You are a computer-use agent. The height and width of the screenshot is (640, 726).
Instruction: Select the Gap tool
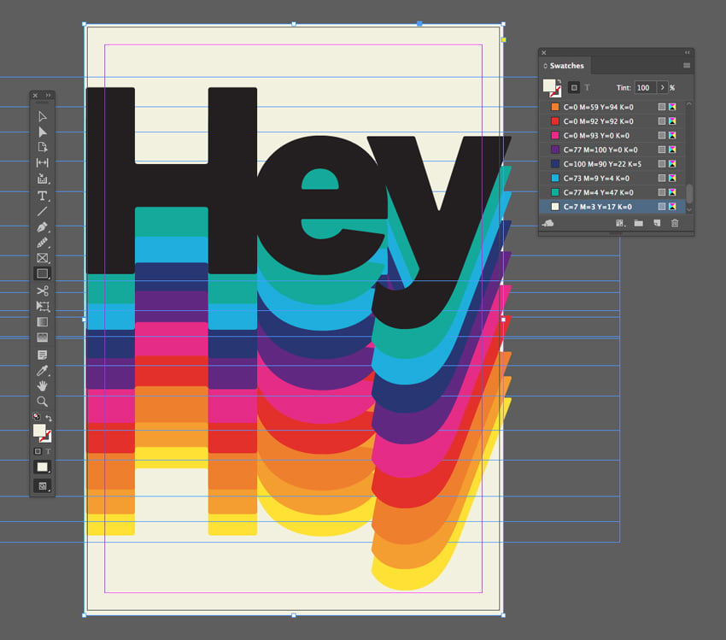[x=42, y=162]
